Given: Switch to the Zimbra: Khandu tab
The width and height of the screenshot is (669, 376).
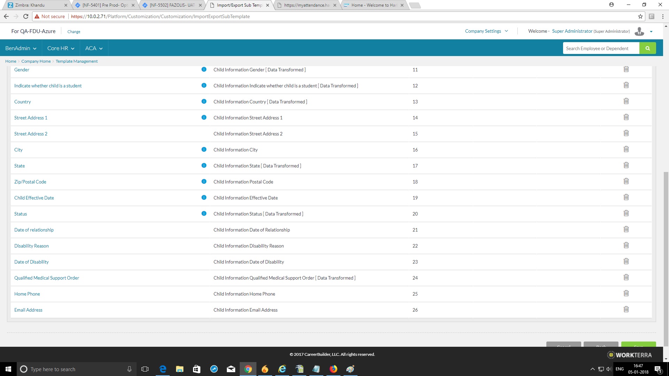Looking at the screenshot, I should (x=33, y=5).
